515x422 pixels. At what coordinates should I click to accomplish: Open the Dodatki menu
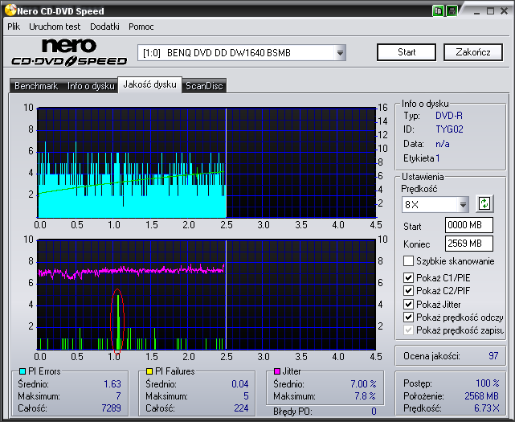pyautogui.click(x=104, y=27)
